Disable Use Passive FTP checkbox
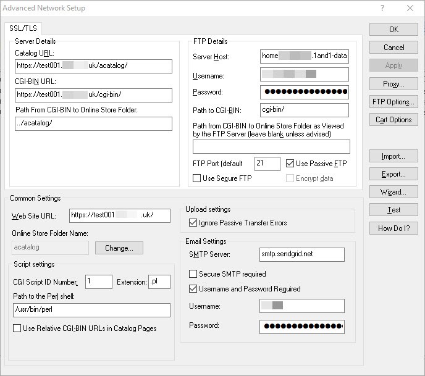The width and height of the screenshot is (425, 376). pos(291,164)
